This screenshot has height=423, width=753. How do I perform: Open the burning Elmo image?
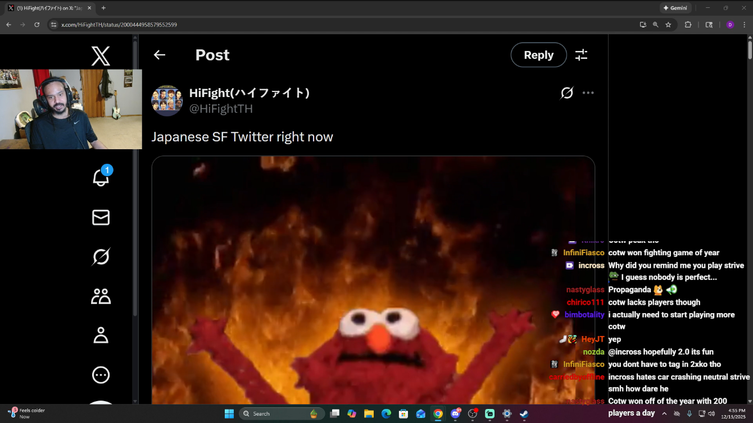(373, 280)
